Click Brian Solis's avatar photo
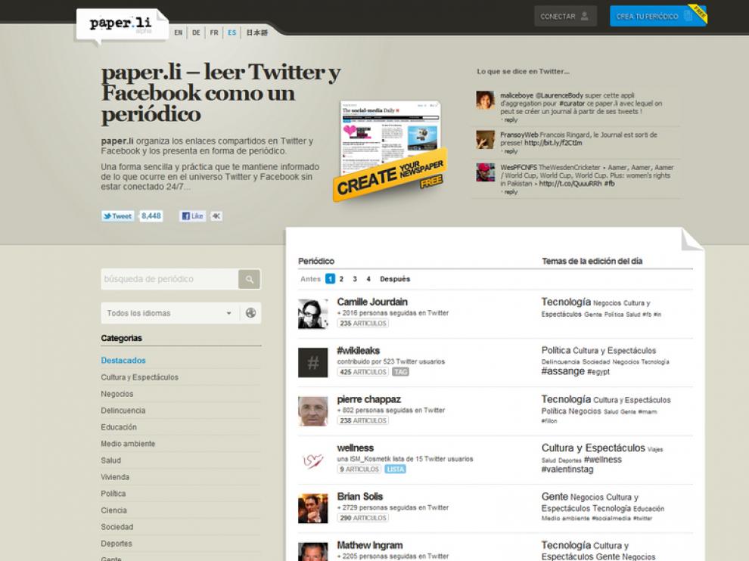Screen dimensions: 749x561 (x=313, y=509)
